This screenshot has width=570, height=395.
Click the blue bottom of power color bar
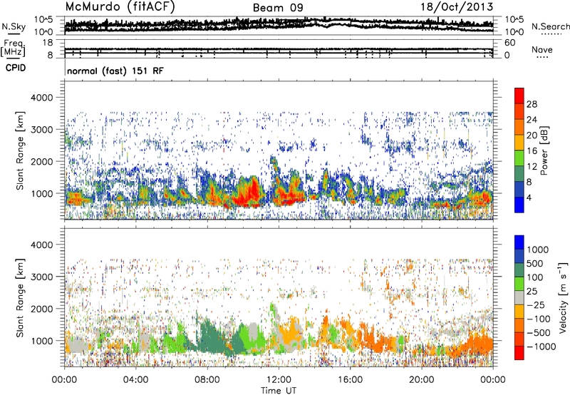point(519,205)
